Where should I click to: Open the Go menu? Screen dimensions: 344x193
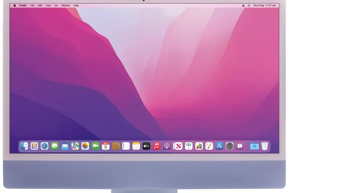[56, 6]
